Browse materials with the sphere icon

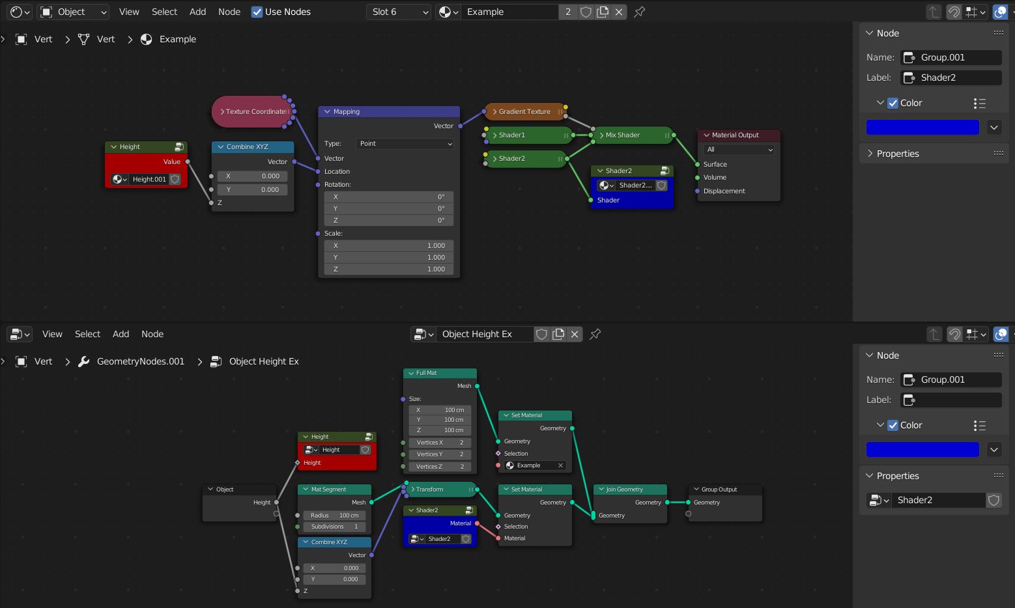[448, 12]
